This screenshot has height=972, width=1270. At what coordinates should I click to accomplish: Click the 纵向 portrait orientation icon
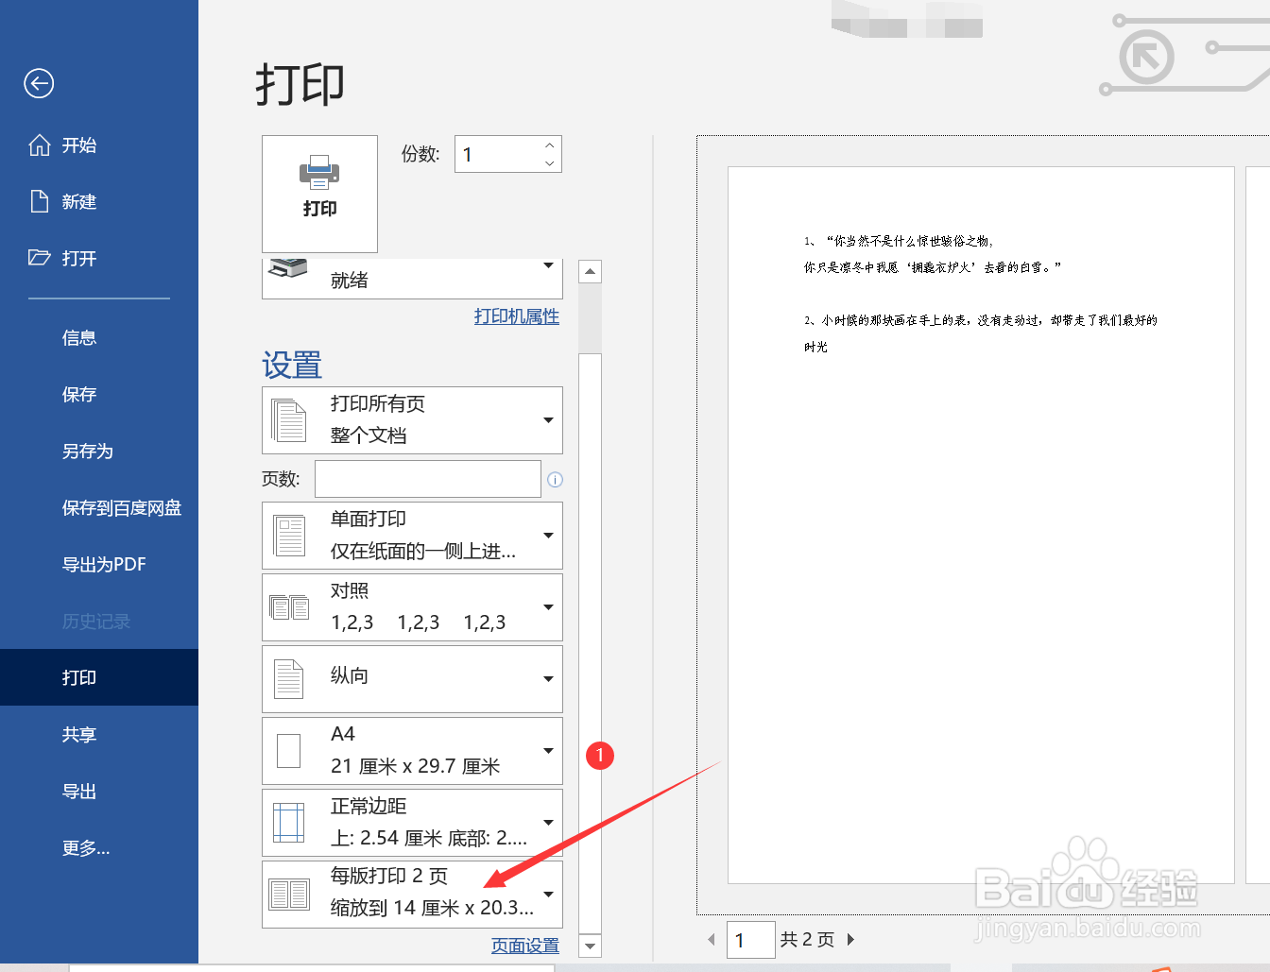(x=289, y=678)
